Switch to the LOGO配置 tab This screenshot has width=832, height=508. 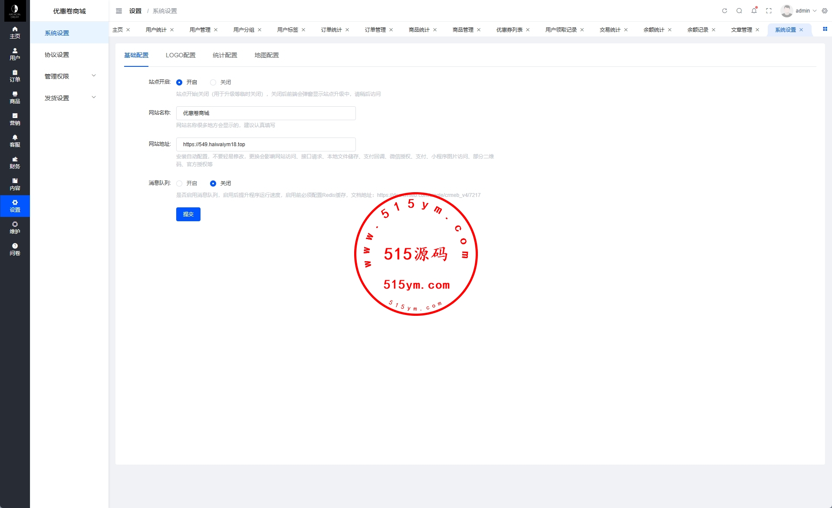click(181, 56)
